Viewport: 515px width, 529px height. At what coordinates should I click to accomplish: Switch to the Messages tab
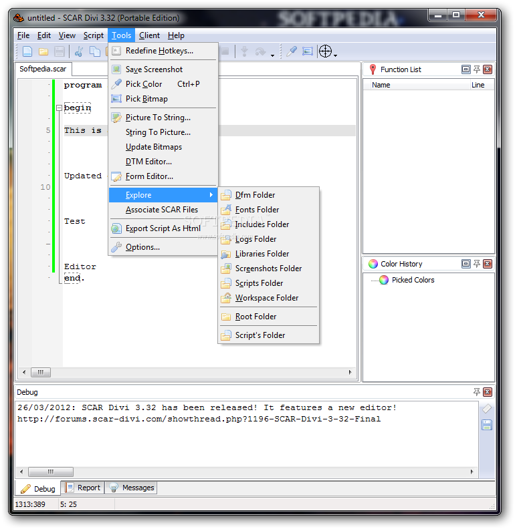(x=132, y=488)
